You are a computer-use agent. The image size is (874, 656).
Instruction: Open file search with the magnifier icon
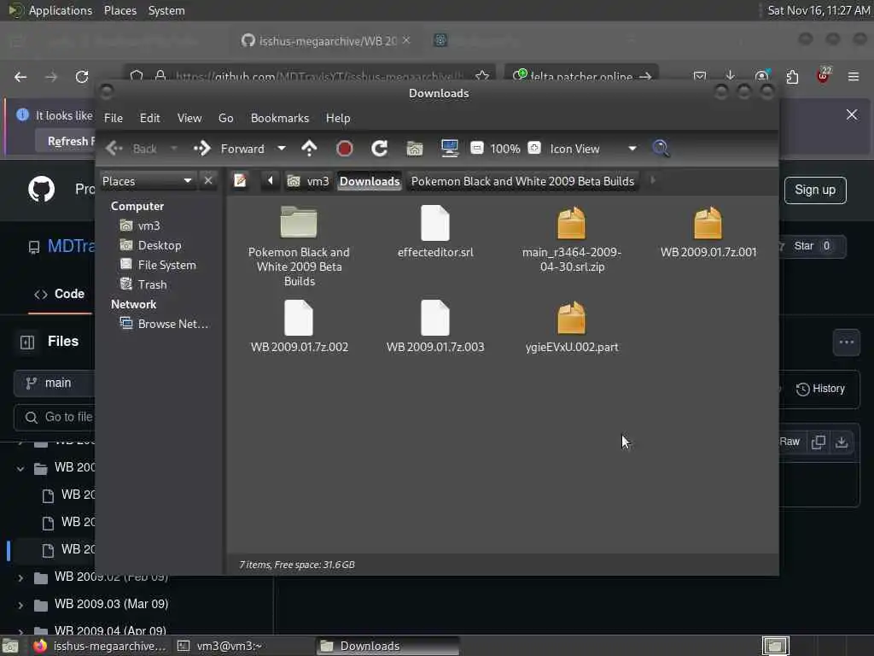(661, 149)
